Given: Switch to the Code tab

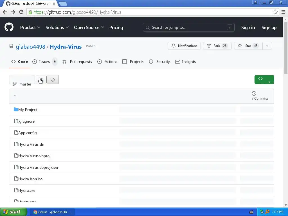Looking at the screenshot, I should pos(20,62).
